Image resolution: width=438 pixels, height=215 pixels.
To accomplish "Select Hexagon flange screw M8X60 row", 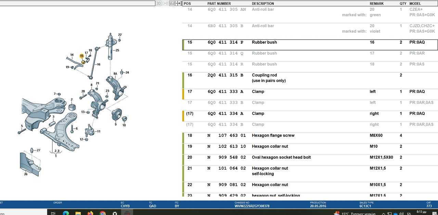I will coord(310,138).
